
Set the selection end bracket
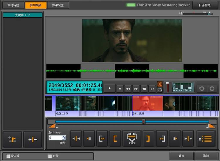tap(148, 139)
